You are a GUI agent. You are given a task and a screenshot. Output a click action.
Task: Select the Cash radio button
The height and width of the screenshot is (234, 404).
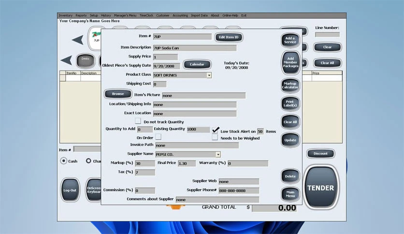pyautogui.click(x=63, y=161)
